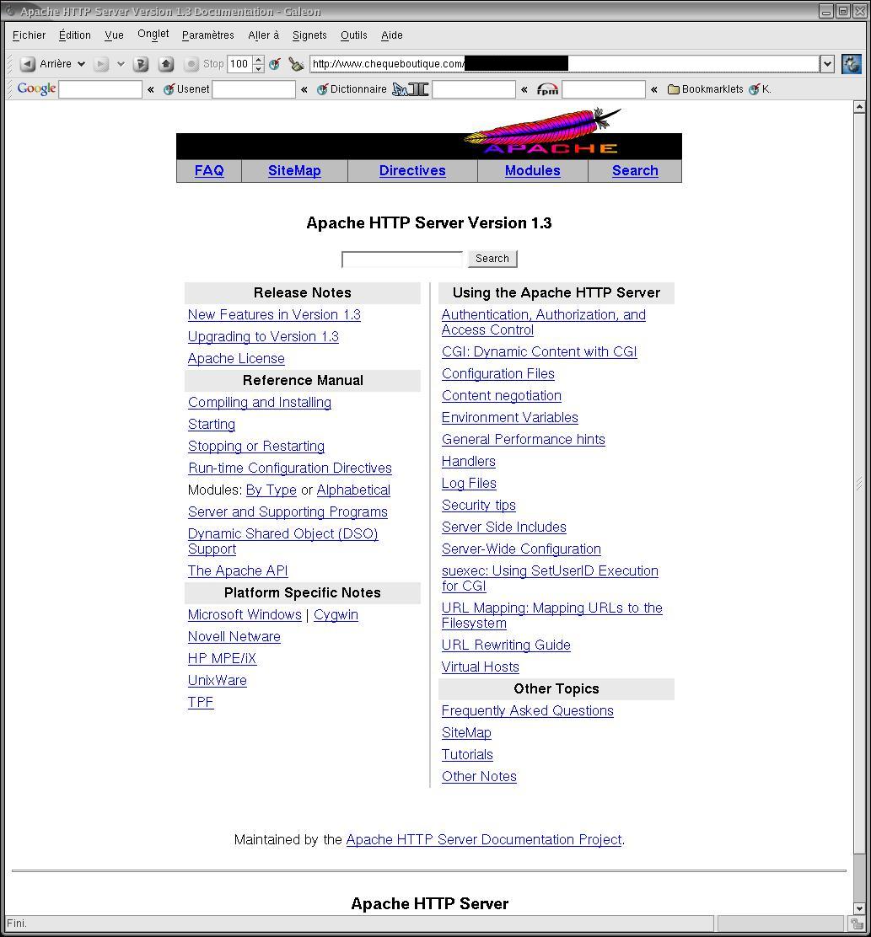
Task: Decrease zoom with the down stepper arrow
Action: 258,68
